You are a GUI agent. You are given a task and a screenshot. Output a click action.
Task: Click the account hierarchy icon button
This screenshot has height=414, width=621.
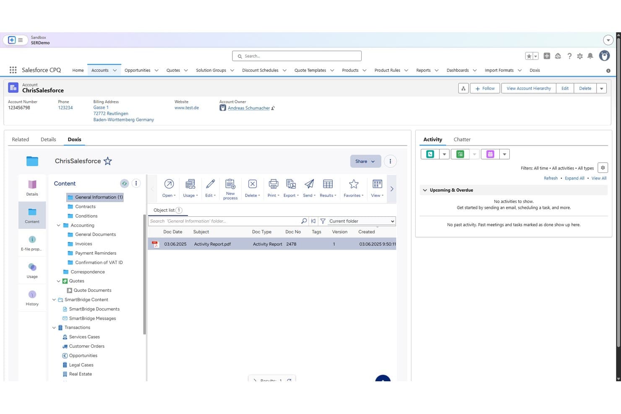(463, 89)
